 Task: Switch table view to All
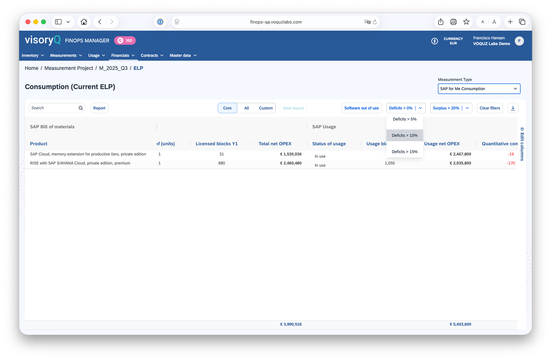246,108
